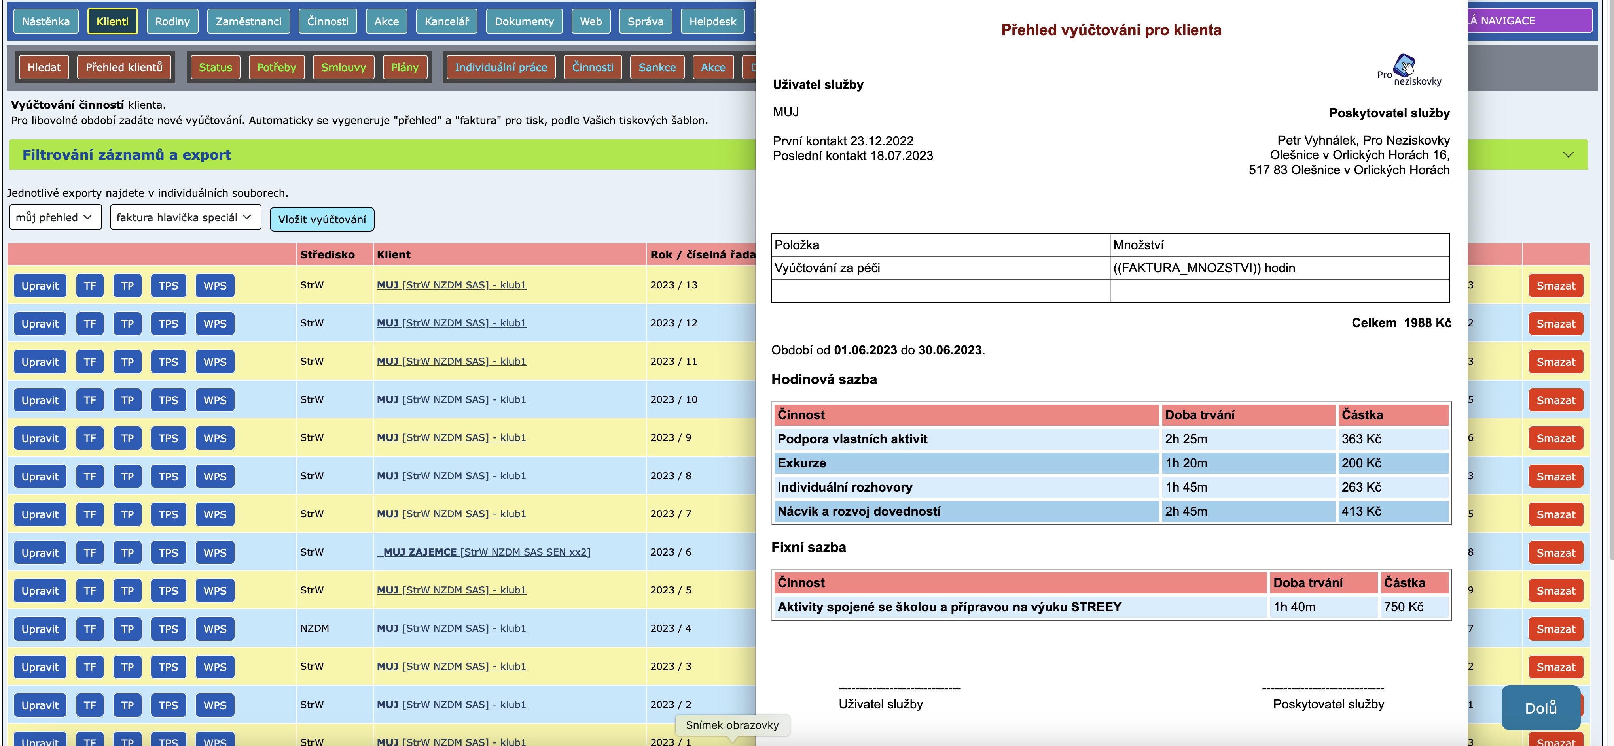Click the Pro neziskovky logo icon
The width and height of the screenshot is (1614, 746).
pyautogui.click(x=1404, y=66)
